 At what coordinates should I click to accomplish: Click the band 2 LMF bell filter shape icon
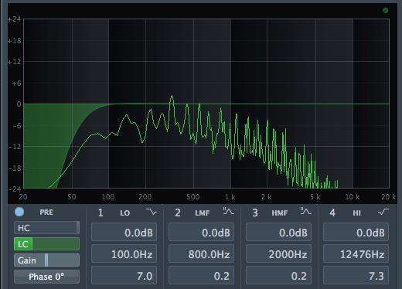click(x=228, y=212)
